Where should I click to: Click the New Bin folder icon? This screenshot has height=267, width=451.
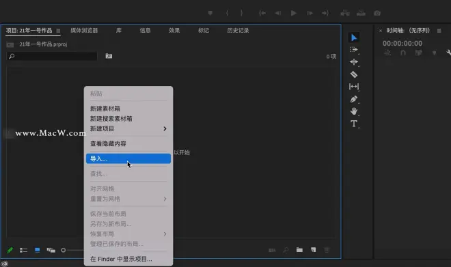[x=299, y=250]
